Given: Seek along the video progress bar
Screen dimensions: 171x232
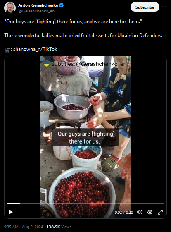Looking at the screenshot, I should click(x=85, y=203).
